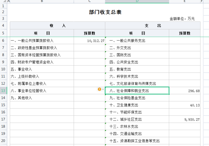Select column C header

tap(89, 1)
